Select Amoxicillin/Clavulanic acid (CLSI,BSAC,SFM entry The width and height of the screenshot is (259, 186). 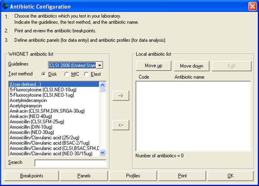[54, 148]
